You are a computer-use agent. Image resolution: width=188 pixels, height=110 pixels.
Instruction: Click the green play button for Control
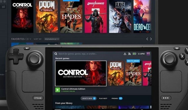58,90
